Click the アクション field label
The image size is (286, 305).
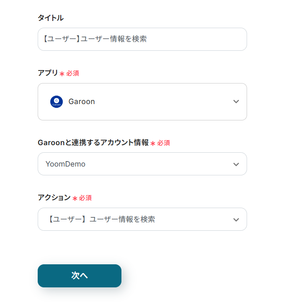54,198
